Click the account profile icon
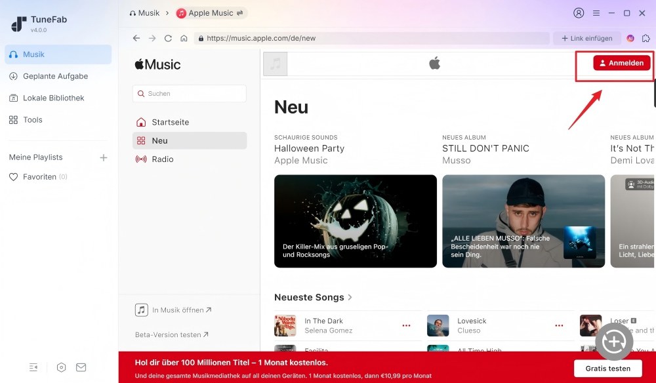This screenshot has width=656, height=383. pyautogui.click(x=579, y=12)
